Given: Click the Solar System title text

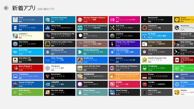Looking at the screenshot, I should [186, 42].
